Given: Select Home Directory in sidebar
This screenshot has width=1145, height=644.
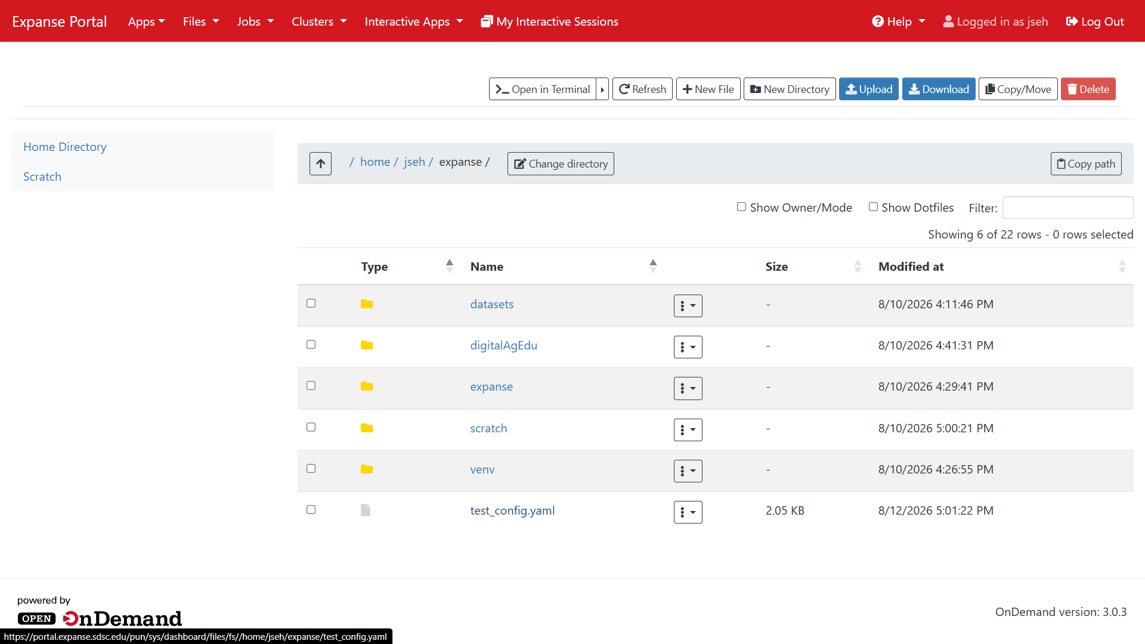Looking at the screenshot, I should tap(65, 147).
